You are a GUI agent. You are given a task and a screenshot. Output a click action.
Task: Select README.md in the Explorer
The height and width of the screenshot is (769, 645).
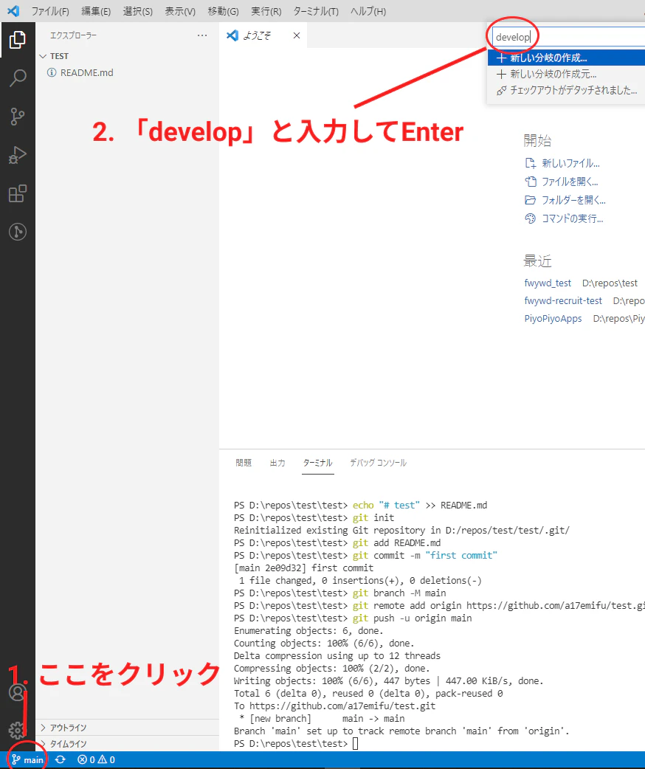(87, 72)
